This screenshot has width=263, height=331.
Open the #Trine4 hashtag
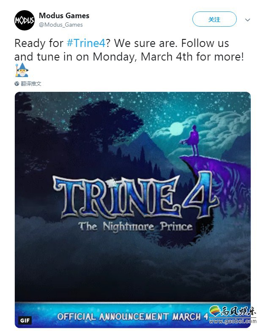pos(86,43)
